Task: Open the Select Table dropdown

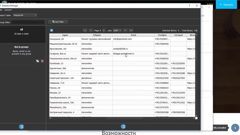Action: 25,15
